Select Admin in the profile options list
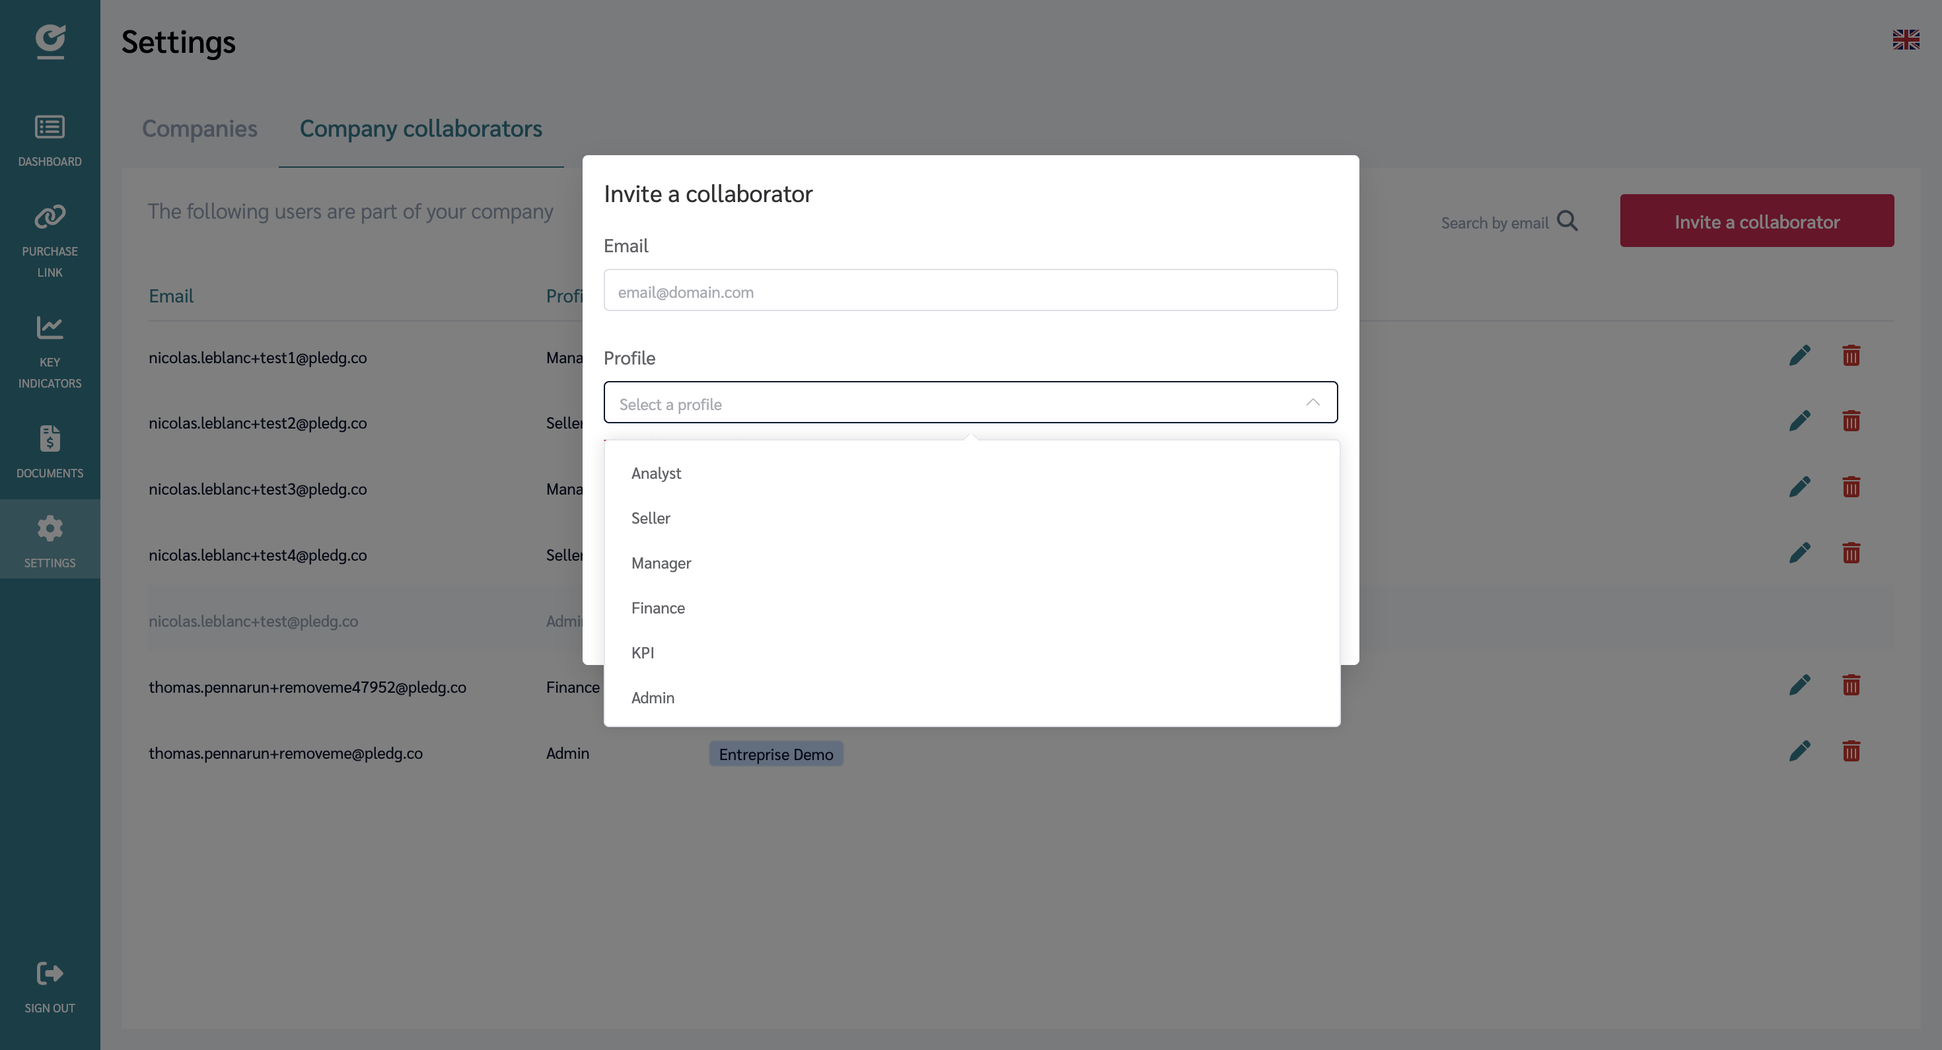The width and height of the screenshot is (1942, 1050). click(x=652, y=697)
